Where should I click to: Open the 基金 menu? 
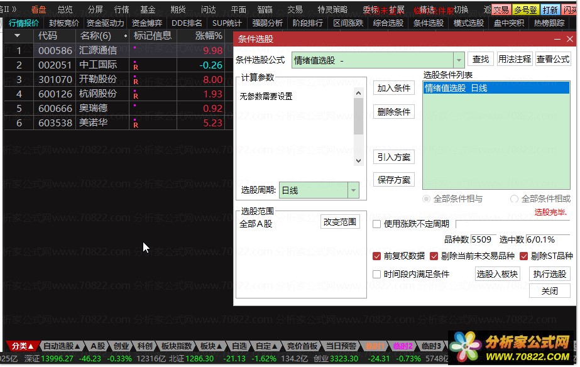coord(148,9)
